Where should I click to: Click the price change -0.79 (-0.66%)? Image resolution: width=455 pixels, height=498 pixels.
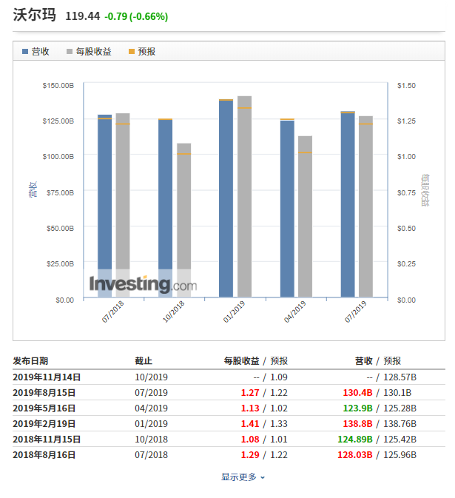pos(136,16)
